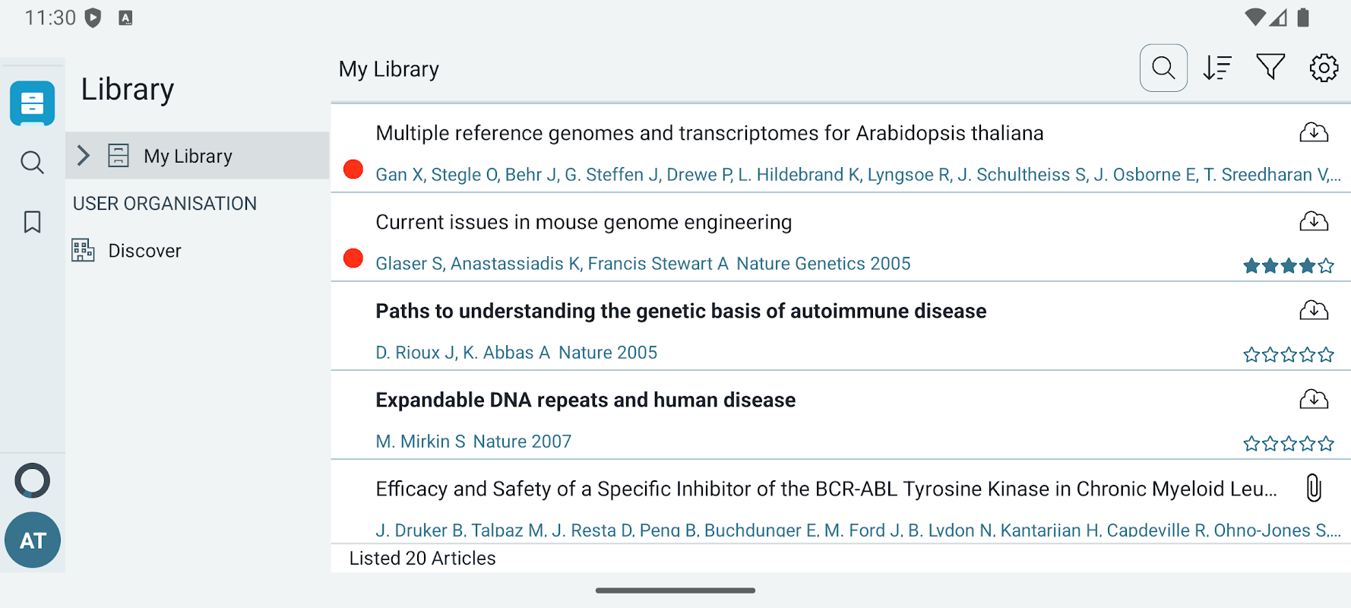Open attachment paperclip on BCR-ABL article
The width and height of the screenshot is (1351, 608).
click(1314, 488)
